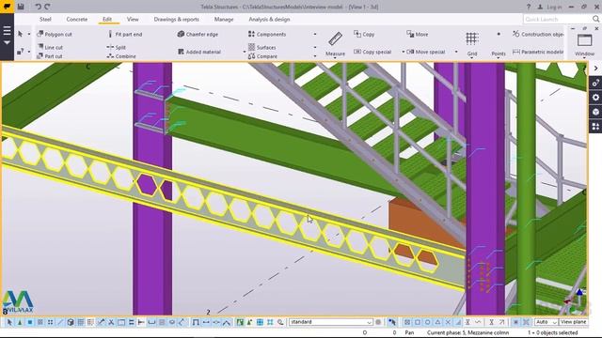Open the Auto snap depth dropdown
This screenshot has height=338, width=602.
(x=546, y=322)
